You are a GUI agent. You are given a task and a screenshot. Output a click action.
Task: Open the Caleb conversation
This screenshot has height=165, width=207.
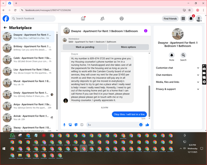pyautogui.click(x=28, y=60)
